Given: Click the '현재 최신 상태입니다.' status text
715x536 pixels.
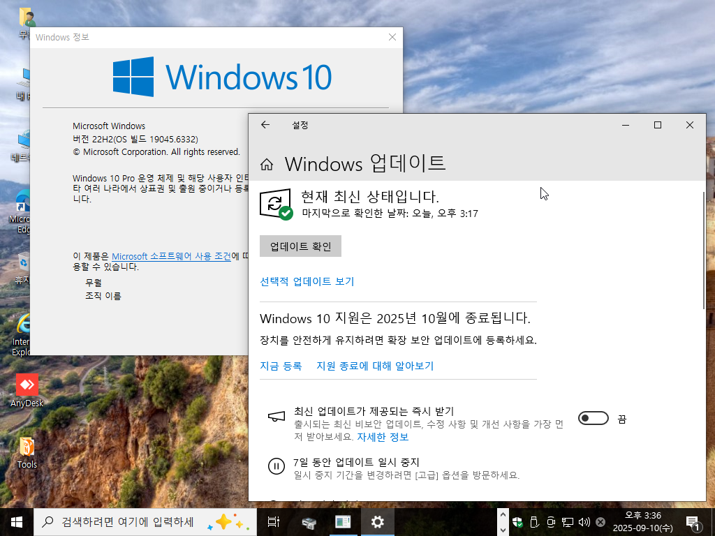Looking at the screenshot, I should [370, 196].
